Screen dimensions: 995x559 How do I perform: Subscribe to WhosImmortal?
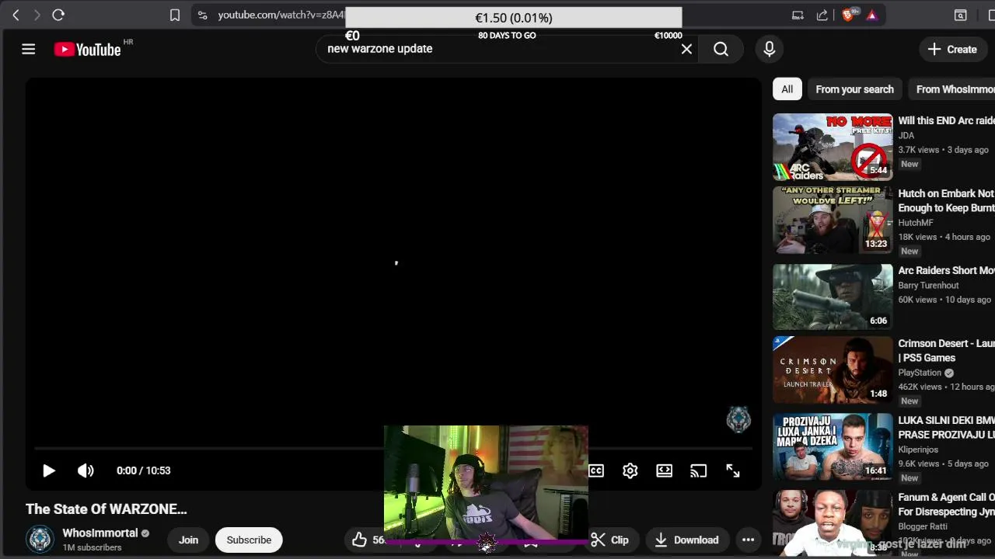[249, 540]
